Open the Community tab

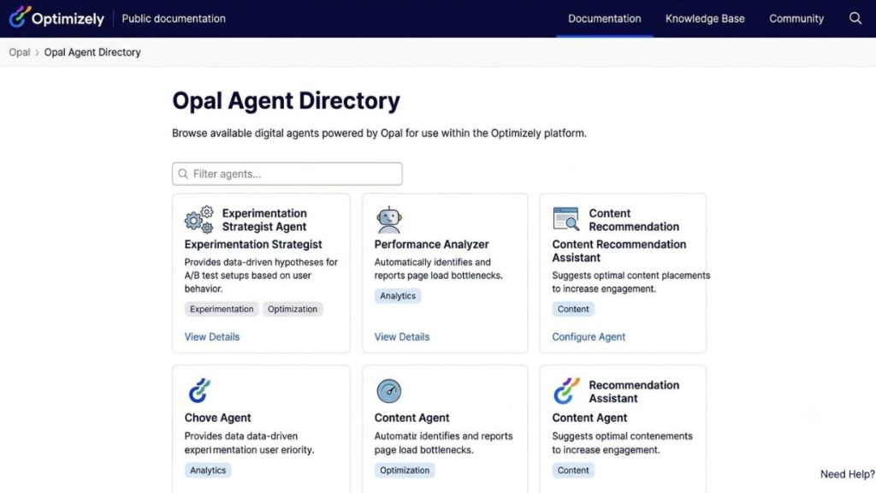coord(796,19)
